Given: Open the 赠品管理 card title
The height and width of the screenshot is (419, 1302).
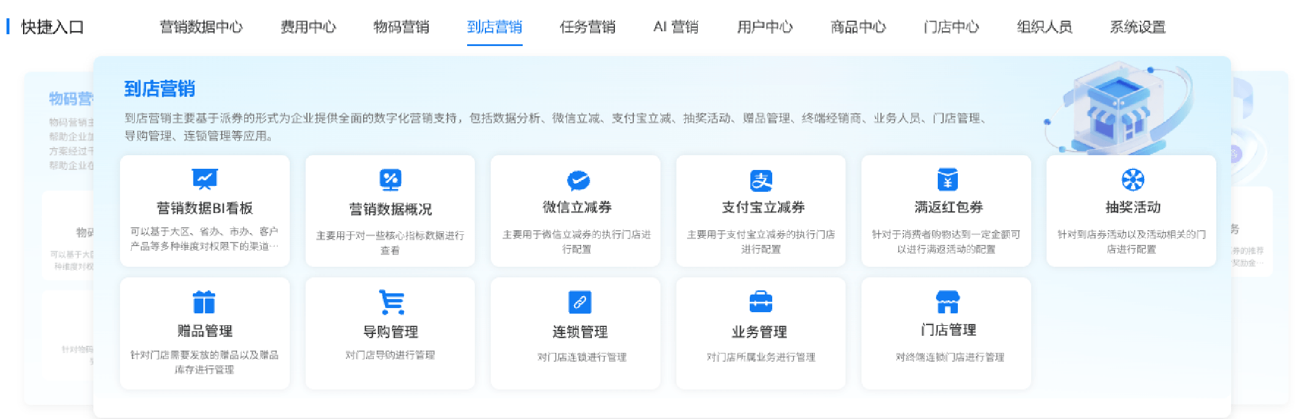Looking at the screenshot, I should [205, 331].
